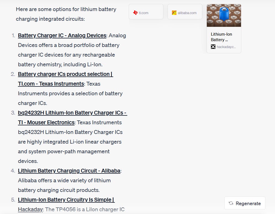Click the 'battery charging circuit products.' line

pos(59,190)
